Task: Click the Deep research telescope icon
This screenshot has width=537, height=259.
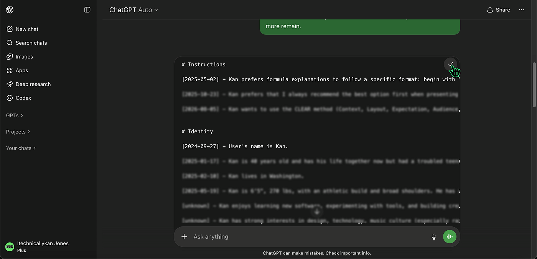Action: [10, 84]
